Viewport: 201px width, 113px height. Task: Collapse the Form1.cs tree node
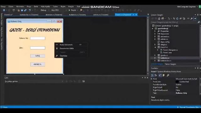155,47
